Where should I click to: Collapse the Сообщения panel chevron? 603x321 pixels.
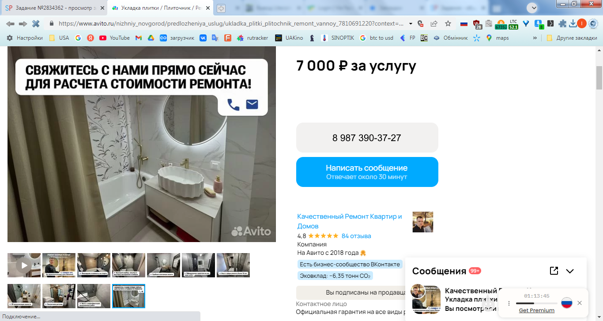pos(570,271)
